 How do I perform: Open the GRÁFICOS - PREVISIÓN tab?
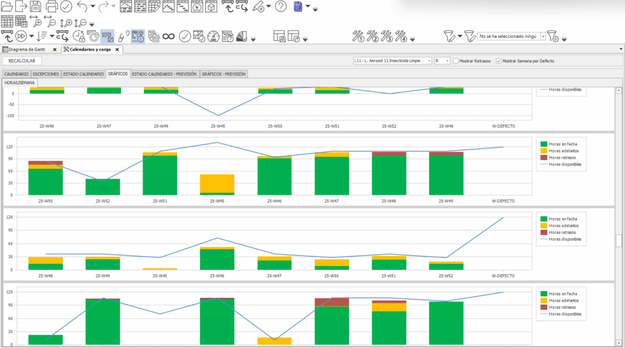click(223, 74)
